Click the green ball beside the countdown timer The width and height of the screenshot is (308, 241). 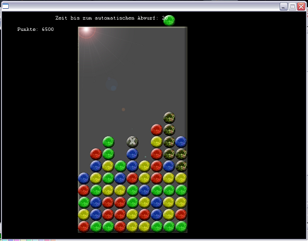[169, 20]
